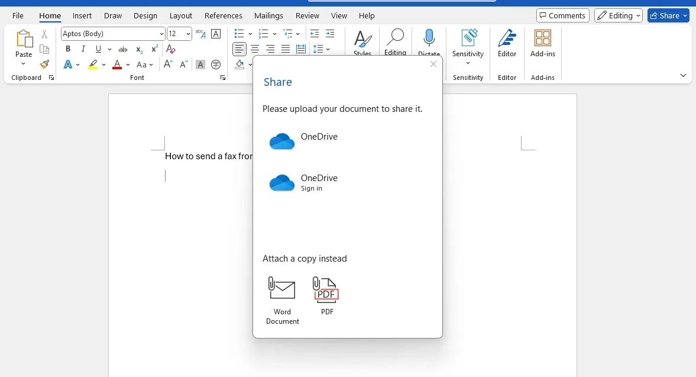The height and width of the screenshot is (377, 696).
Task: Click the Multilevel List icon
Action: tap(288, 34)
